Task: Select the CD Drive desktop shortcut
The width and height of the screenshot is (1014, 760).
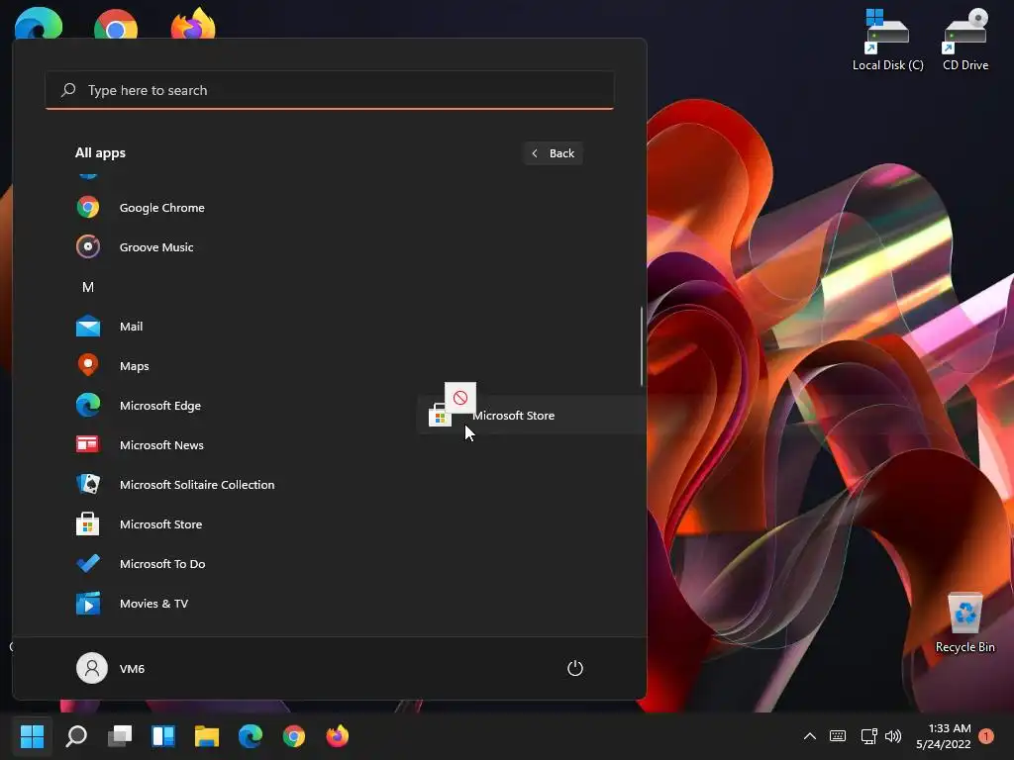Action: tap(964, 40)
